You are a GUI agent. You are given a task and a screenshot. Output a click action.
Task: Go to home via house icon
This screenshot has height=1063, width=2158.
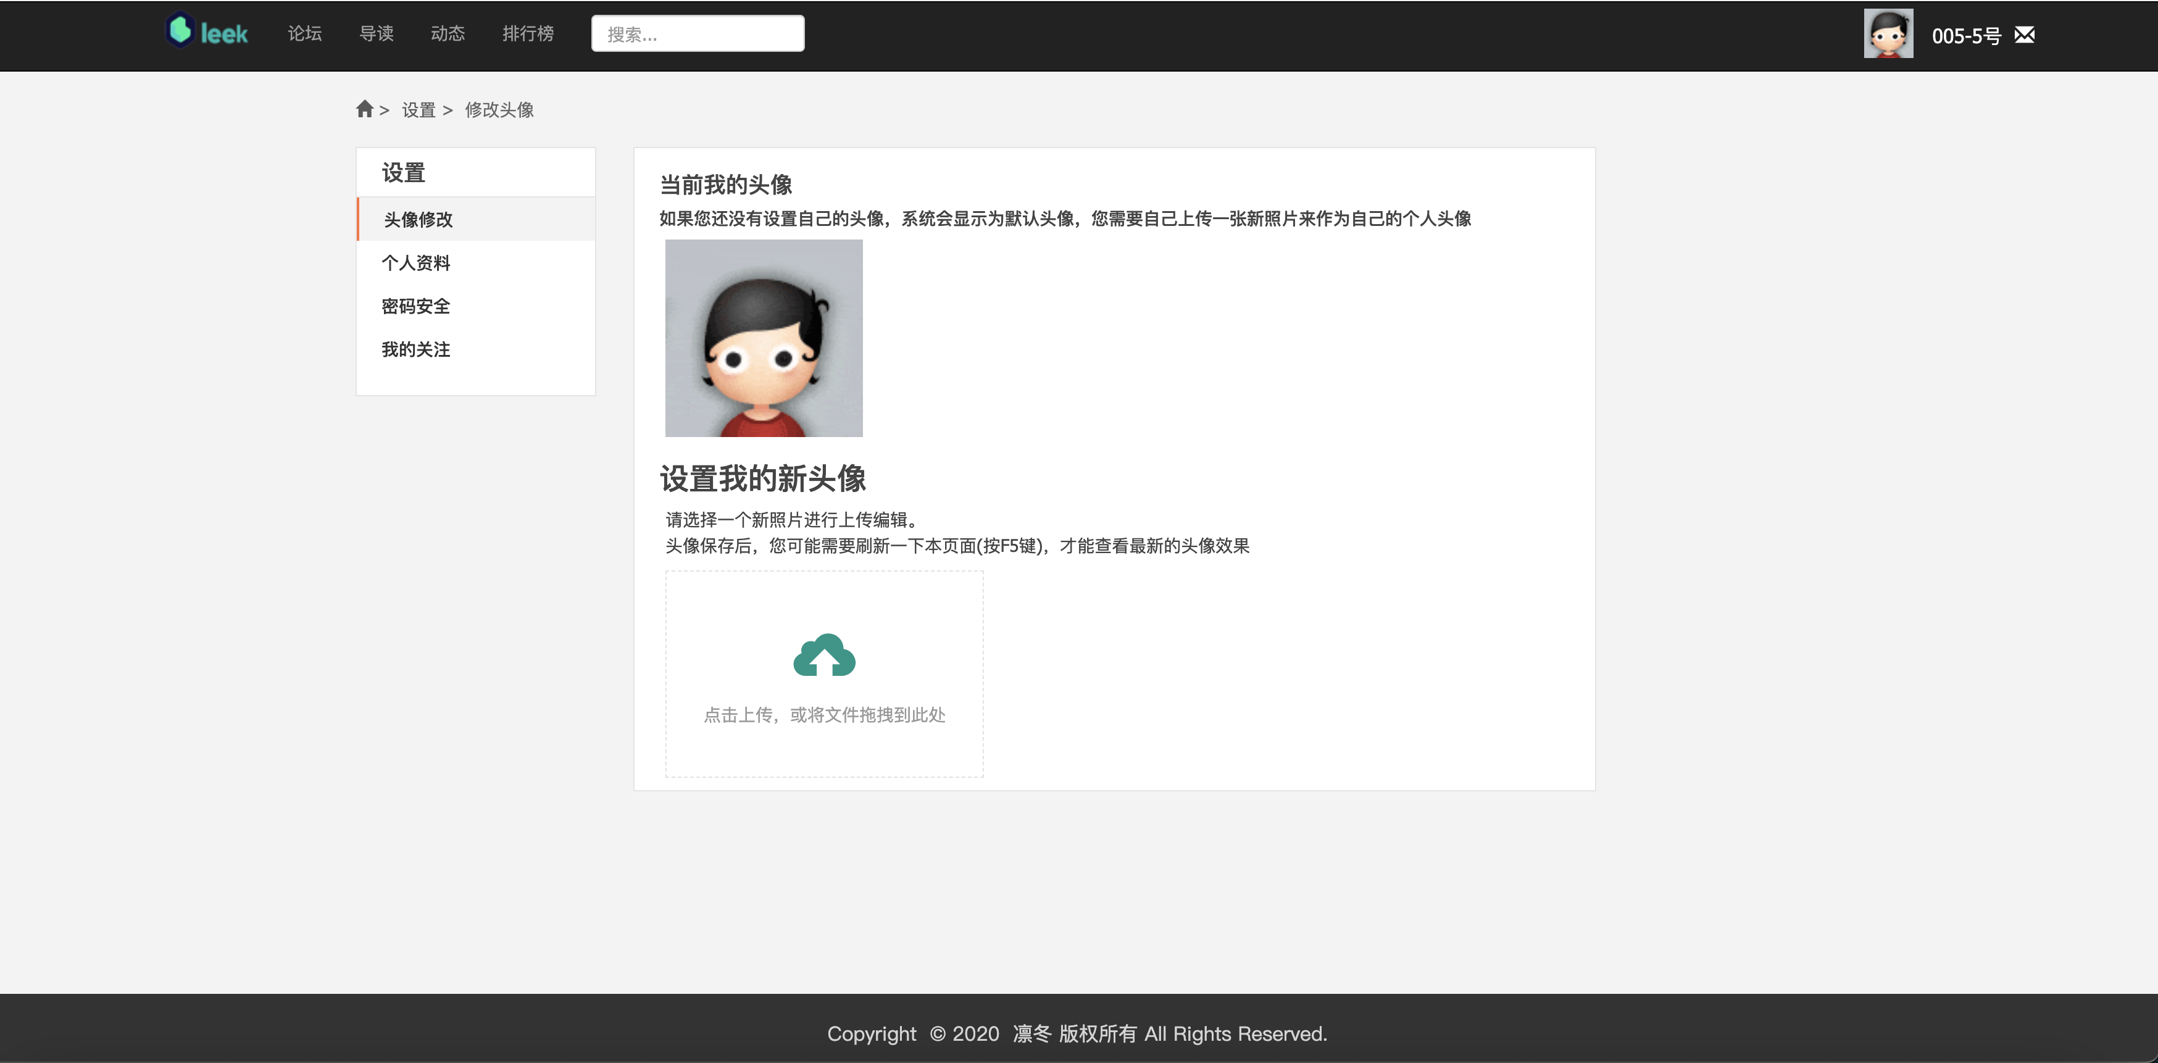pyautogui.click(x=364, y=109)
